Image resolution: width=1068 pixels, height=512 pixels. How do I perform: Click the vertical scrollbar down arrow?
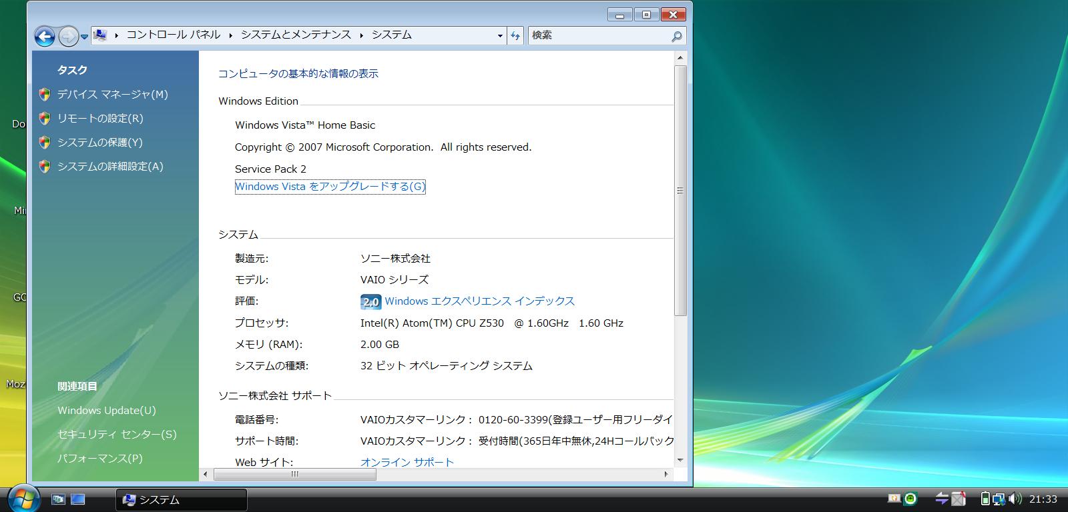pyautogui.click(x=680, y=460)
